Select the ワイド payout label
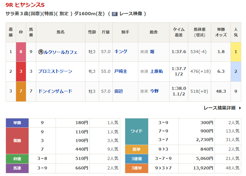 [x=137, y=131]
